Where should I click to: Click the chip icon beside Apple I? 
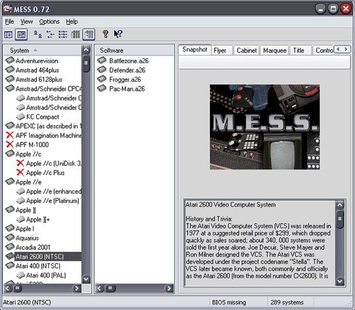[10, 228]
